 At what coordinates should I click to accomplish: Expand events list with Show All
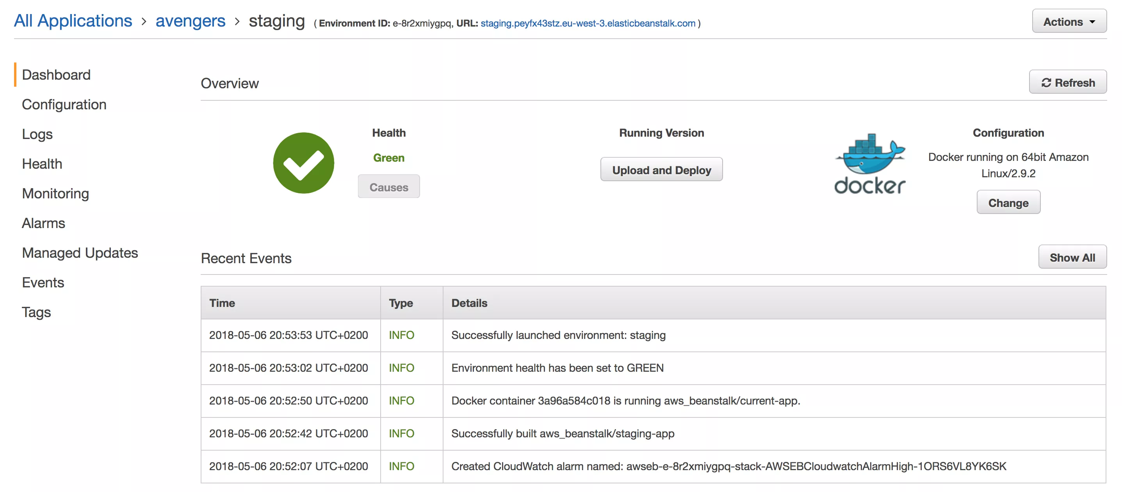[1072, 257]
